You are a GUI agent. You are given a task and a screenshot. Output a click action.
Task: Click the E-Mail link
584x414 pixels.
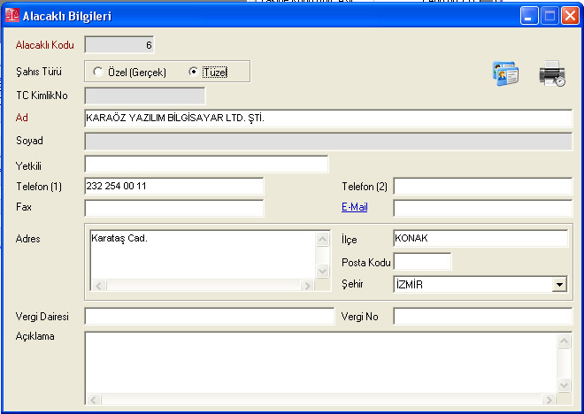pos(355,207)
